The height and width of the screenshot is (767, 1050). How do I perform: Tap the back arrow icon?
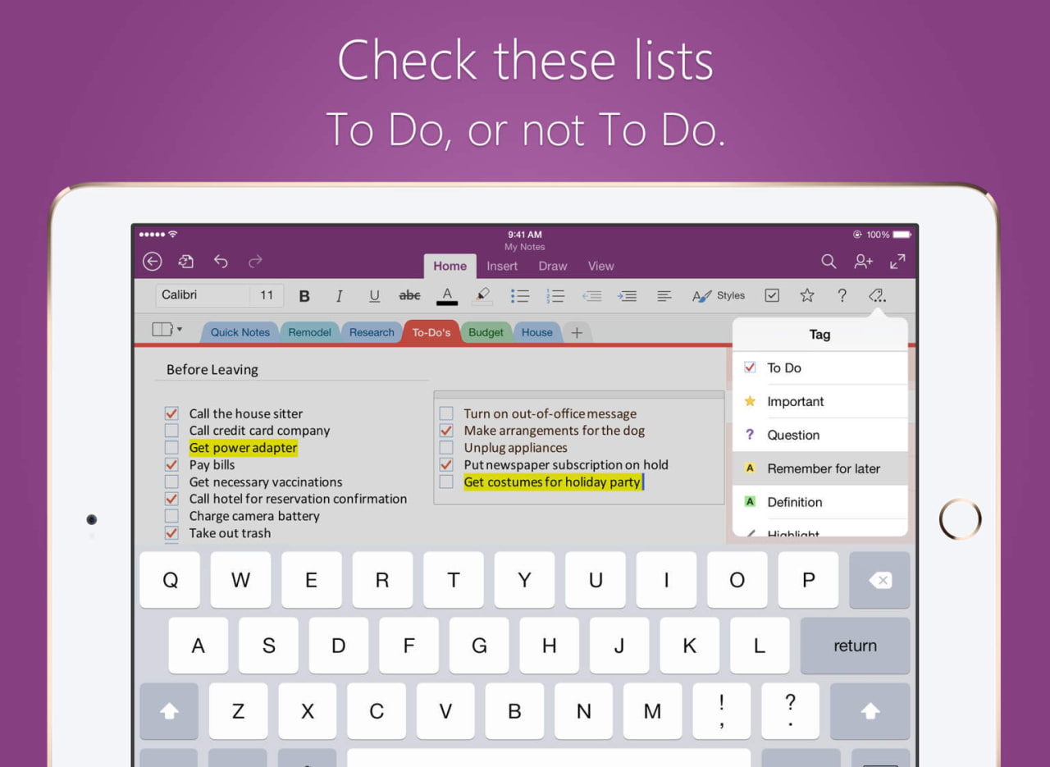(x=152, y=262)
